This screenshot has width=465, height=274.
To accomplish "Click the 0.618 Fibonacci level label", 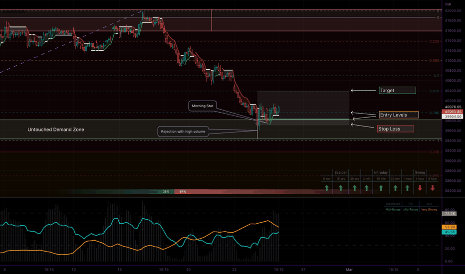I will [434, 91].
